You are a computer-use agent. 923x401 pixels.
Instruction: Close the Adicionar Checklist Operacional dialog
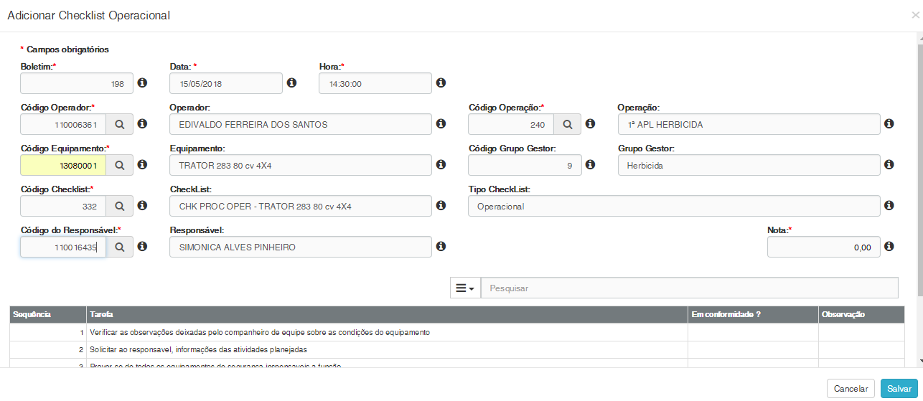915,14
